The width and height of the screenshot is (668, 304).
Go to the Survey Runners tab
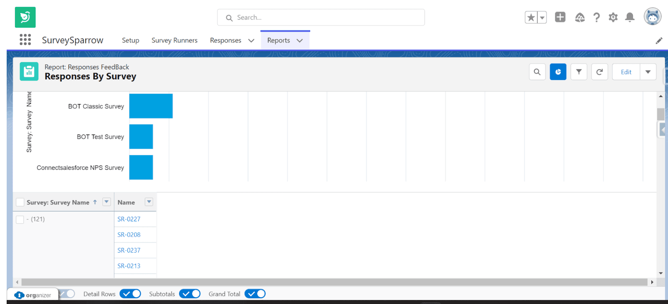point(174,41)
